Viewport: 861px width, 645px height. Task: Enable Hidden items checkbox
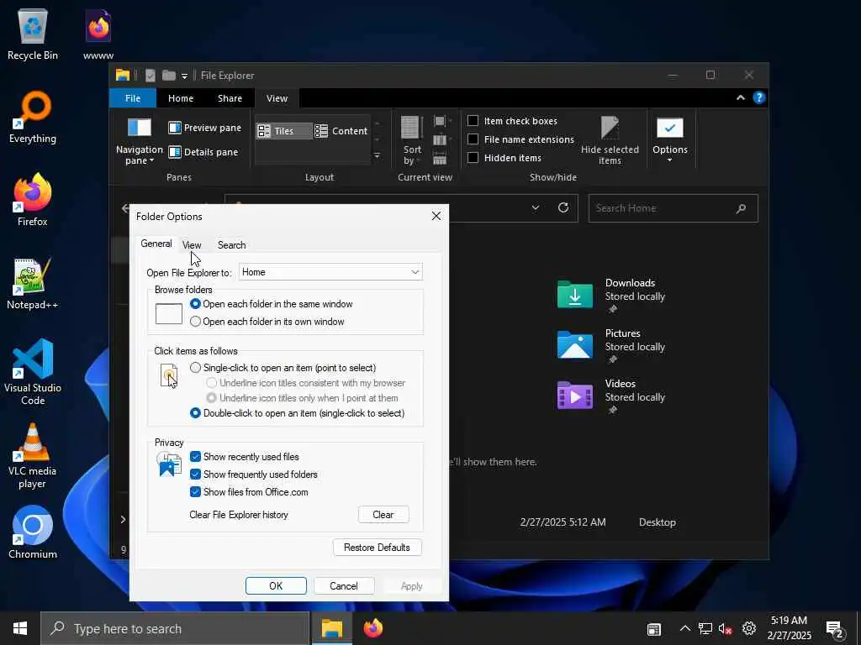[x=473, y=158]
